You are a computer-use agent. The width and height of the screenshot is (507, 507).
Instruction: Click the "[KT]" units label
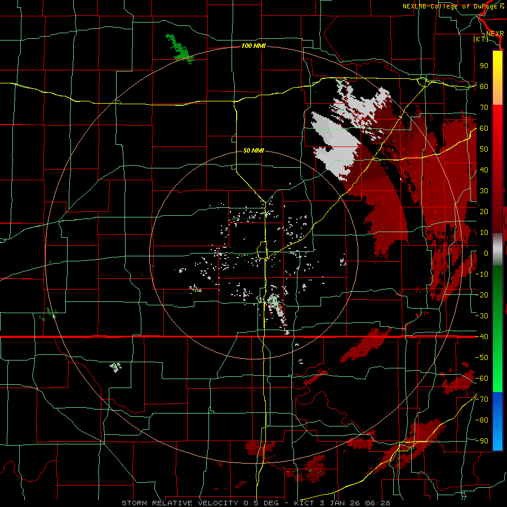click(x=481, y=39)
